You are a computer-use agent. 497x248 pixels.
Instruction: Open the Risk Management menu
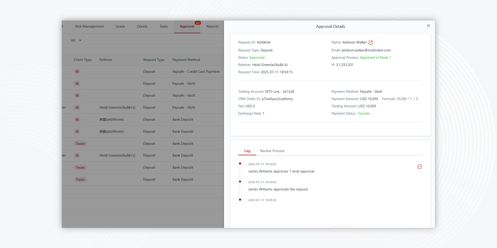89,27
